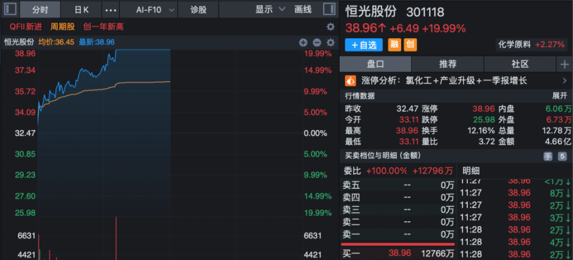Click the 金额 4.66亿 value
Image resolution: width=573 pixels, height=260 pixels.
tap(559, 142)
